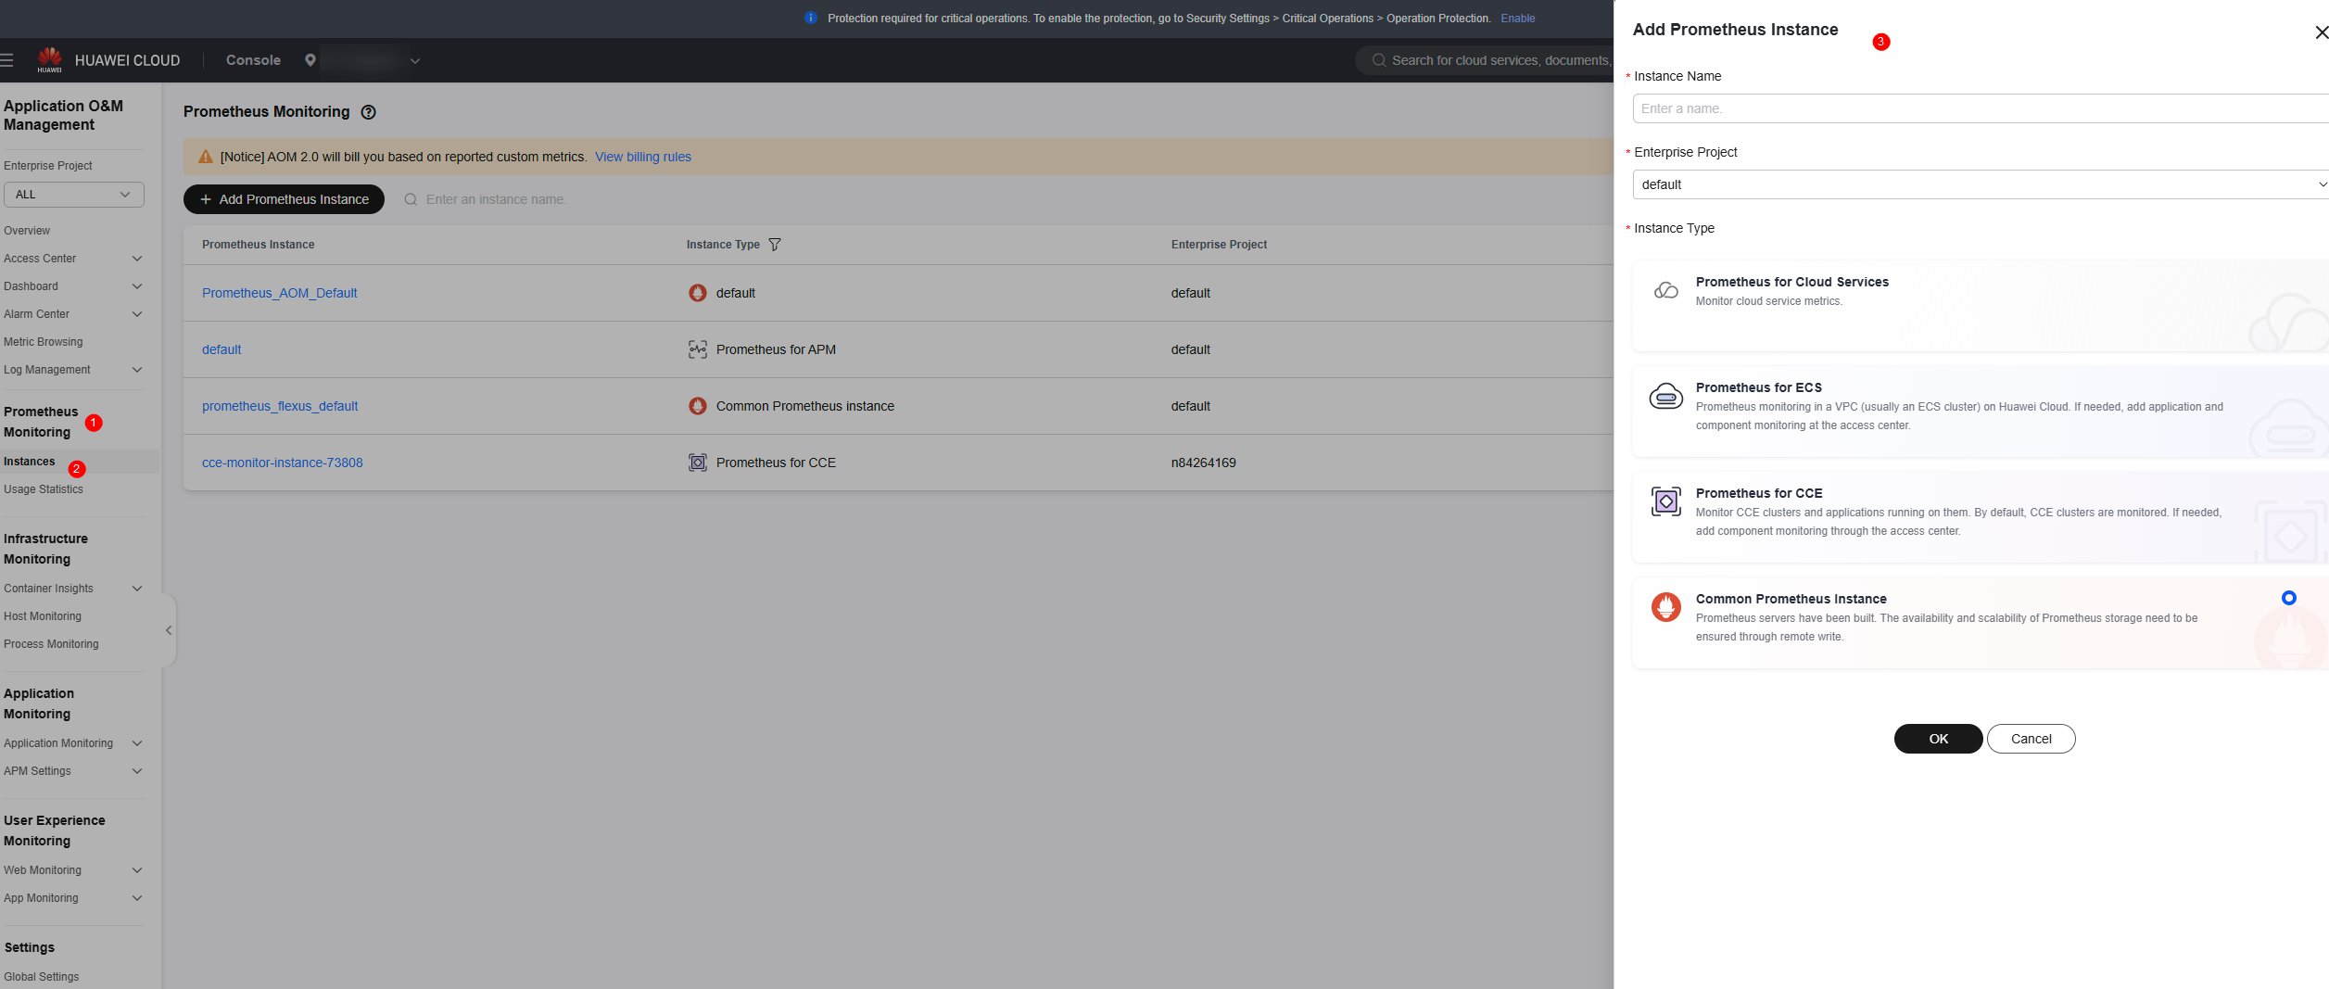Click the Prometheus Instance column header
2329x989 pixels.
[x=258, y=245]
